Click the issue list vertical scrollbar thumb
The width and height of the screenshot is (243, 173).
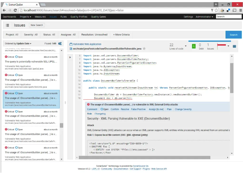61,125
